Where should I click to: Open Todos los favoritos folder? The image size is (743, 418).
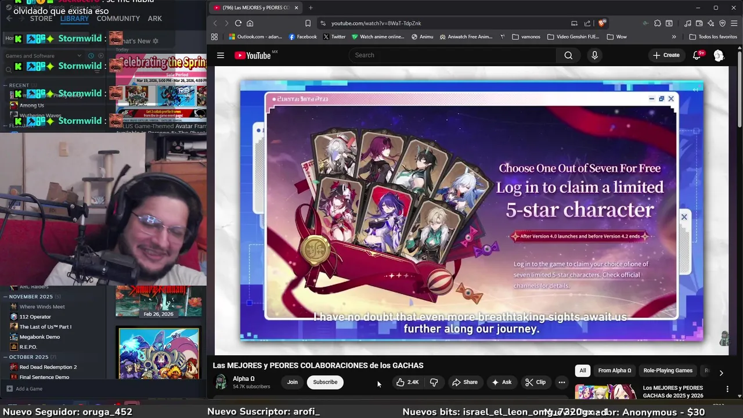713,37
